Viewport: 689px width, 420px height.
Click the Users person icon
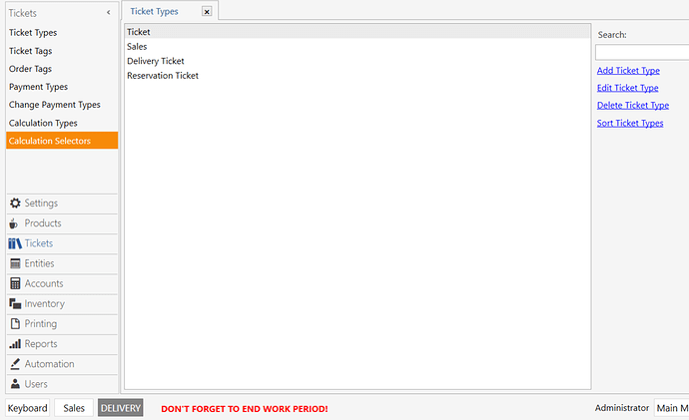pos(15,384)
